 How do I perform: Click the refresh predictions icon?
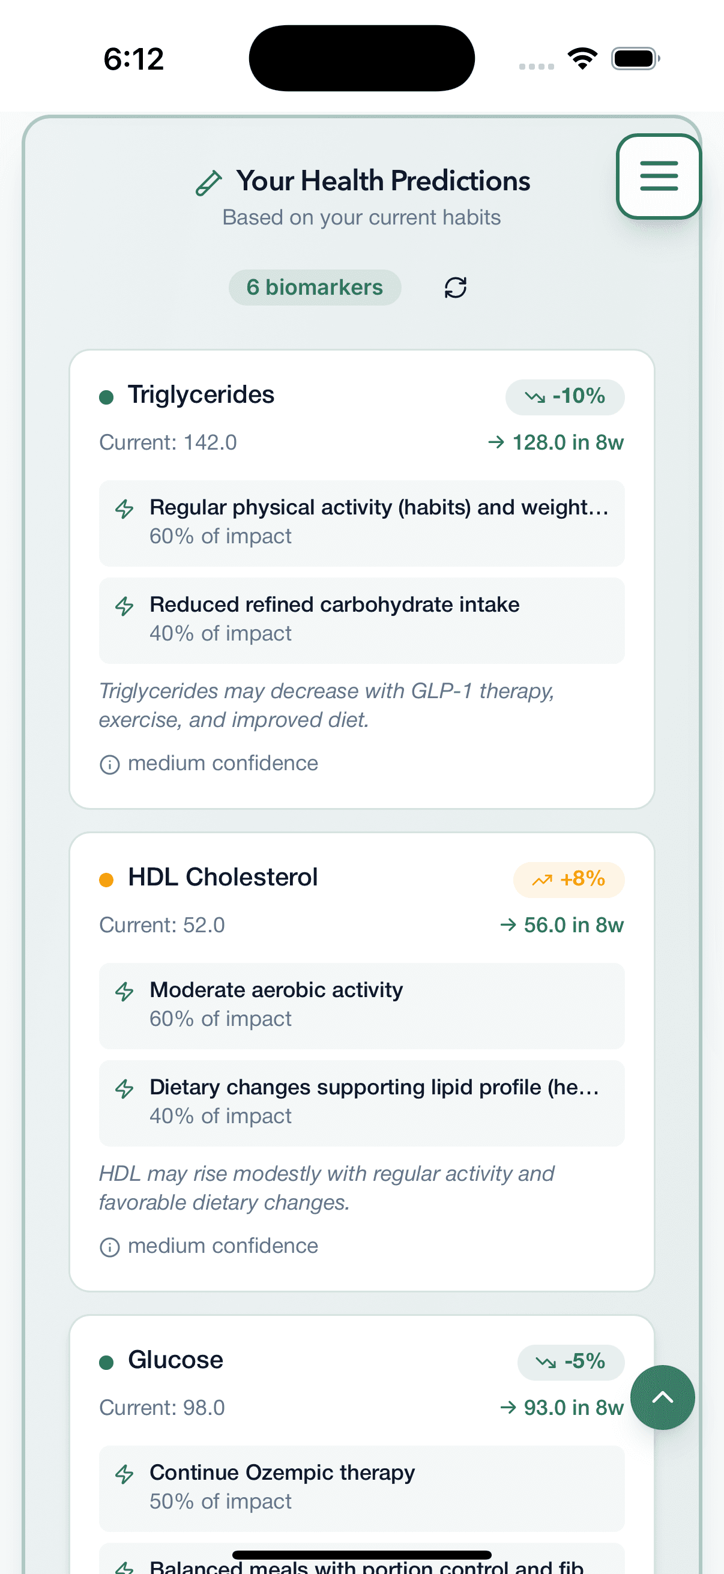(454, 286)
